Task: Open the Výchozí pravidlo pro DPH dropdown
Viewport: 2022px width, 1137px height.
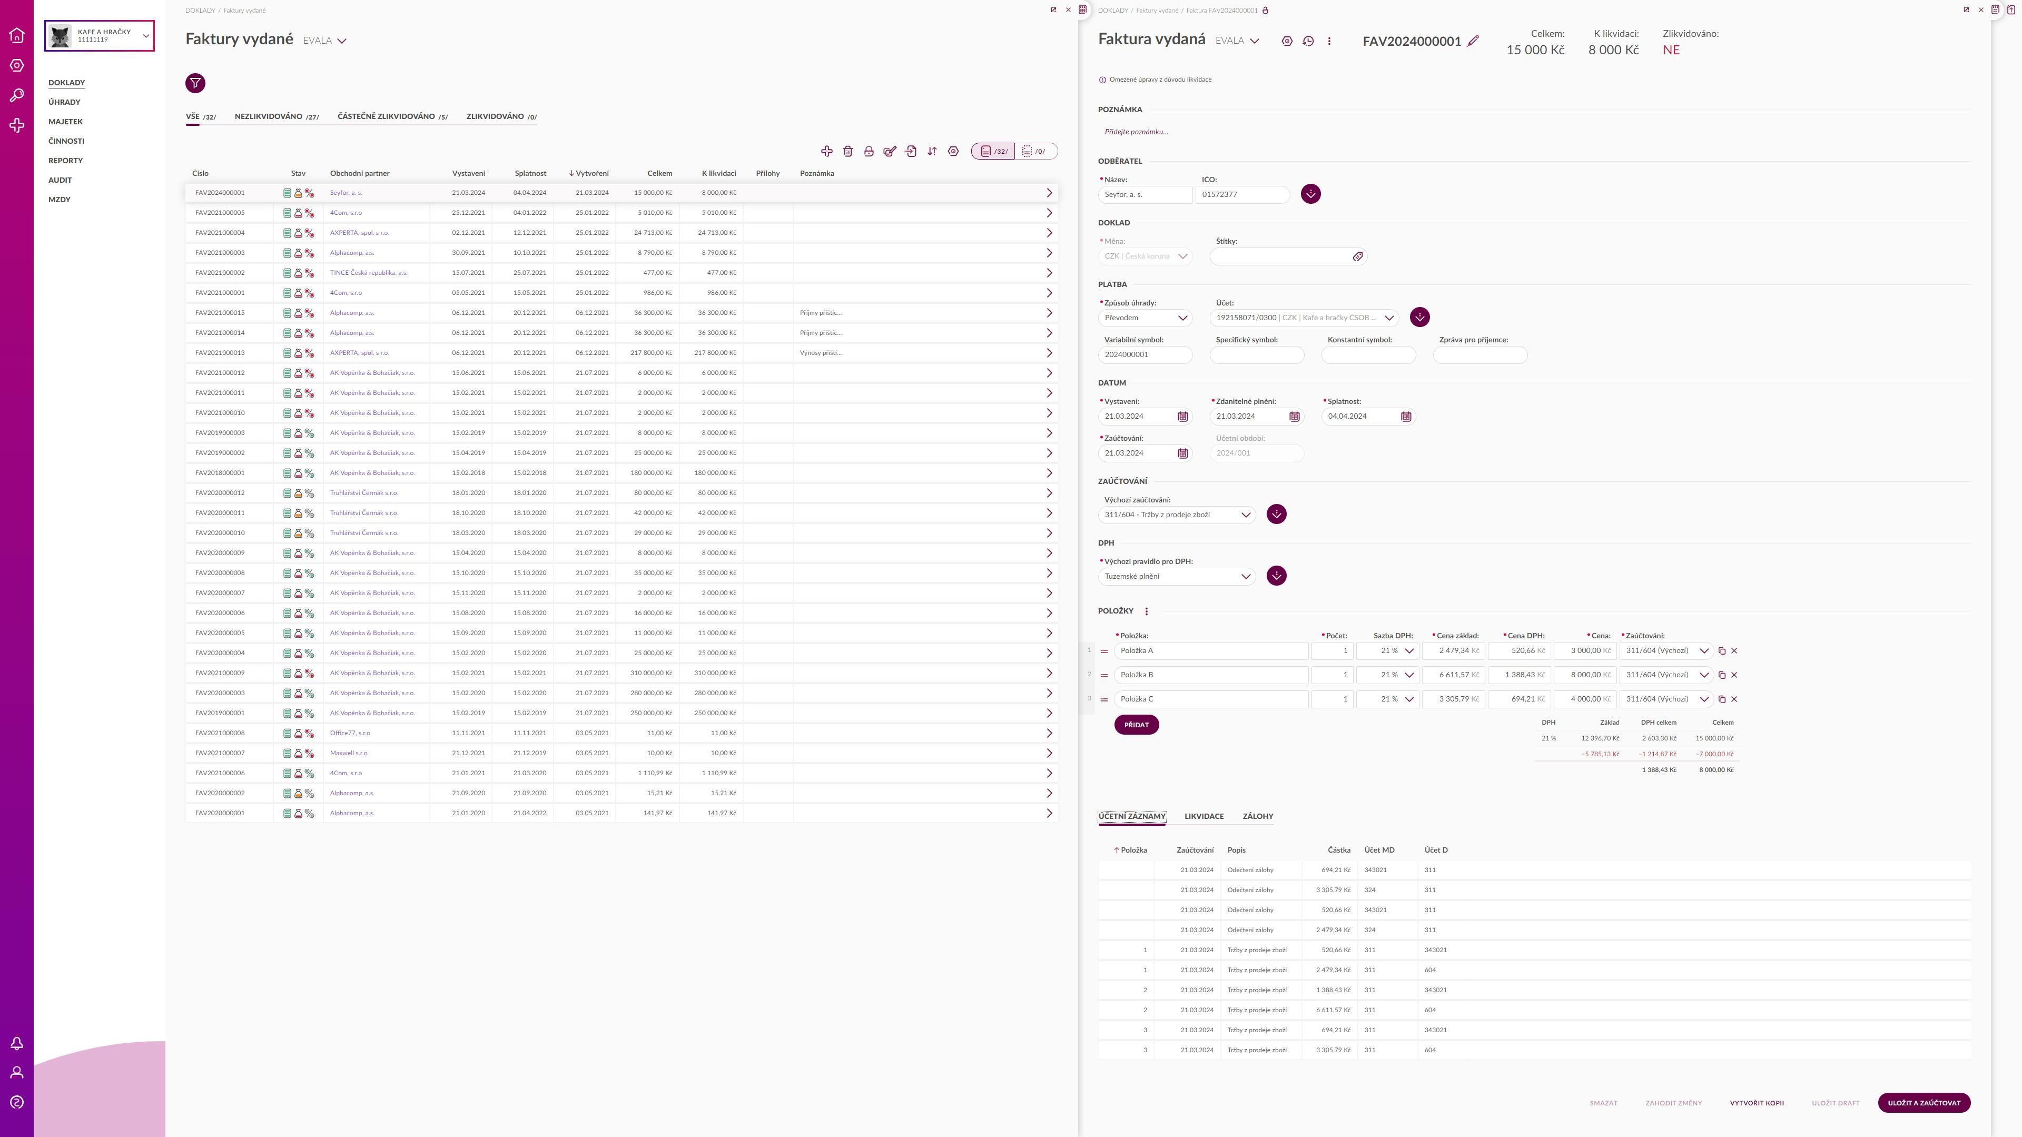Action: click(x=1177, y=577)
